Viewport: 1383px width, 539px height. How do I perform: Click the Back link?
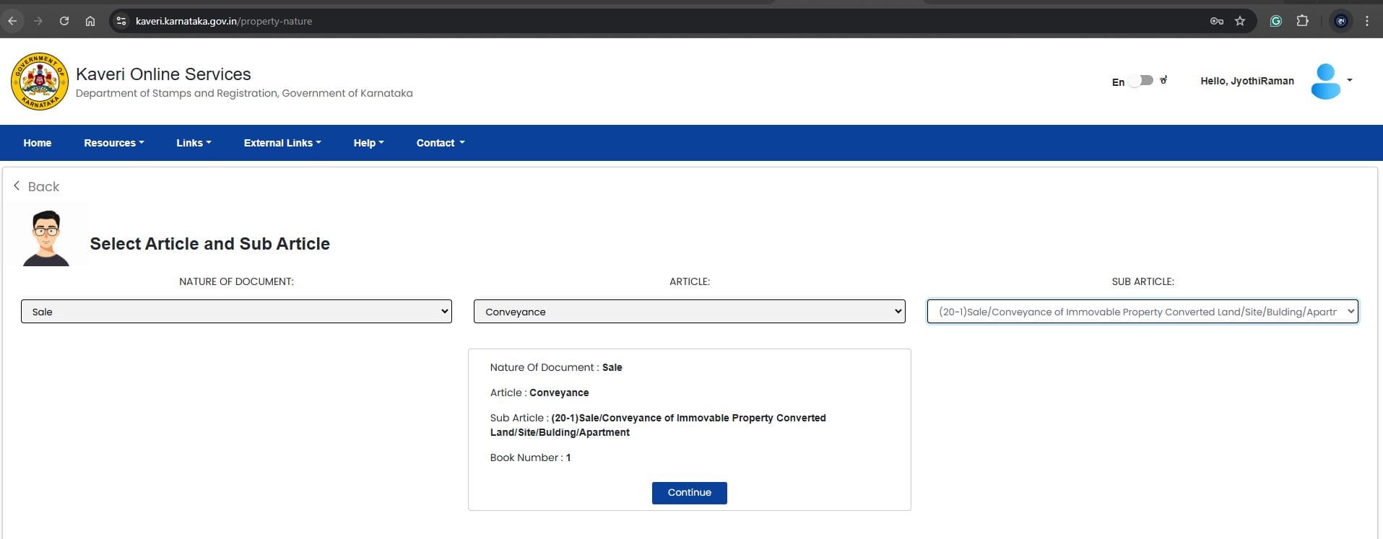pyautogui.click(x=37, y=187)
